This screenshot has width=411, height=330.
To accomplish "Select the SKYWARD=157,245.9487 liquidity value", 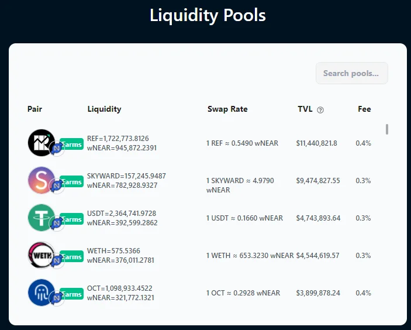I will tap(126, 176).
